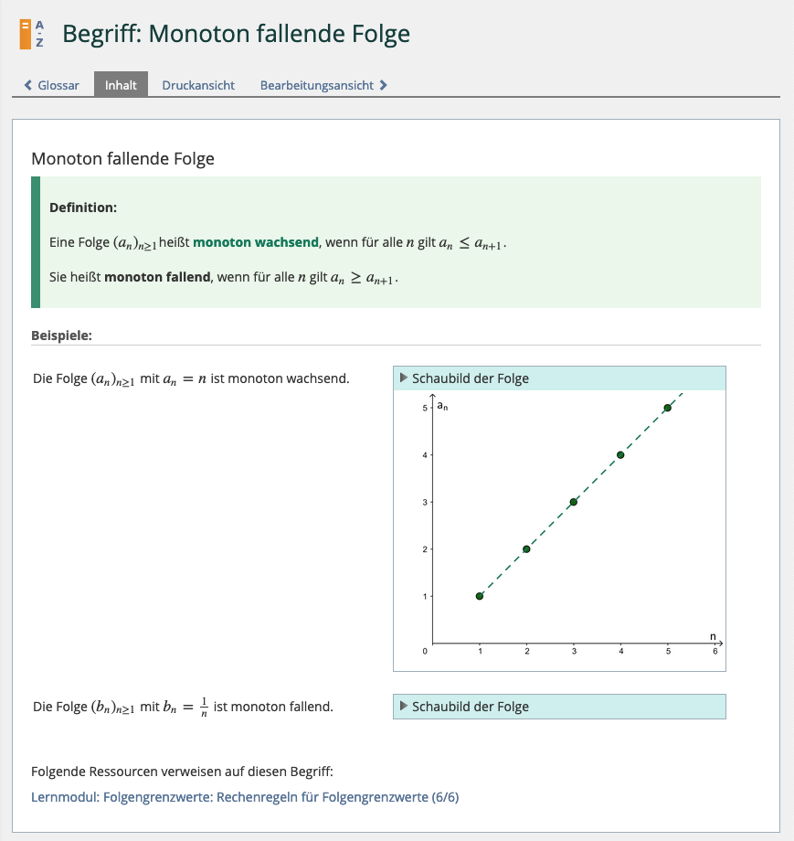Click the green 'monoton wachsend' term
The height and width of the screenshot is (841, 794).
(256, 242)
